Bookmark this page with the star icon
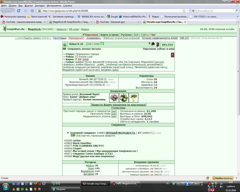240x192 pixels. point(184,11)
